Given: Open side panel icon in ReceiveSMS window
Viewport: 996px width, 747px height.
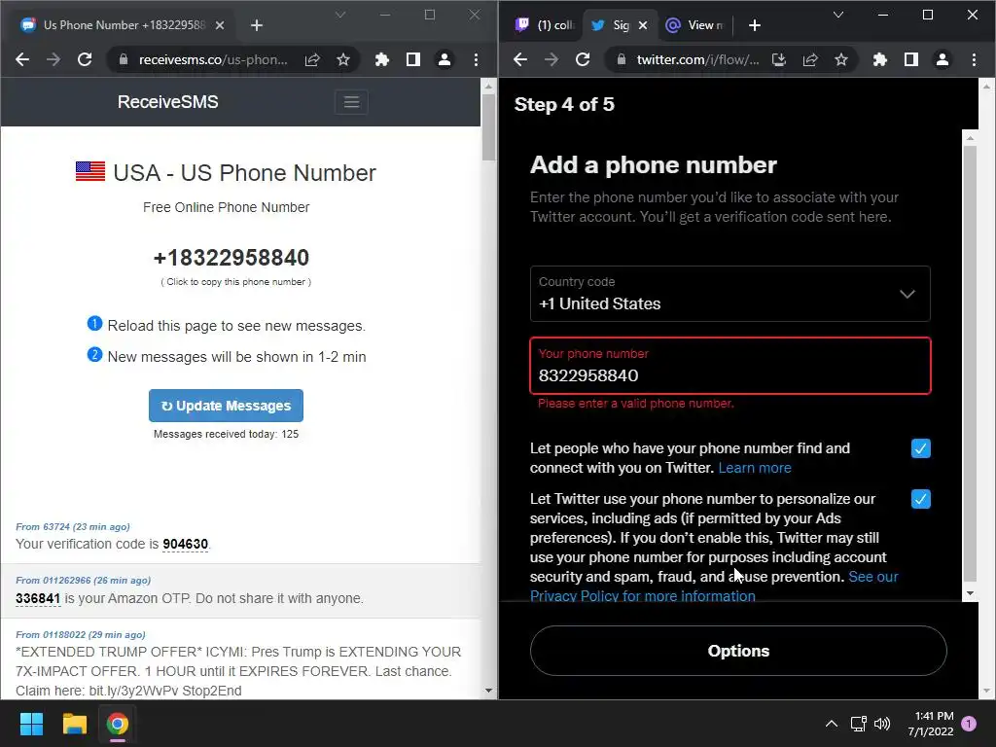Looking at the screenshot, I should [412, 59].
